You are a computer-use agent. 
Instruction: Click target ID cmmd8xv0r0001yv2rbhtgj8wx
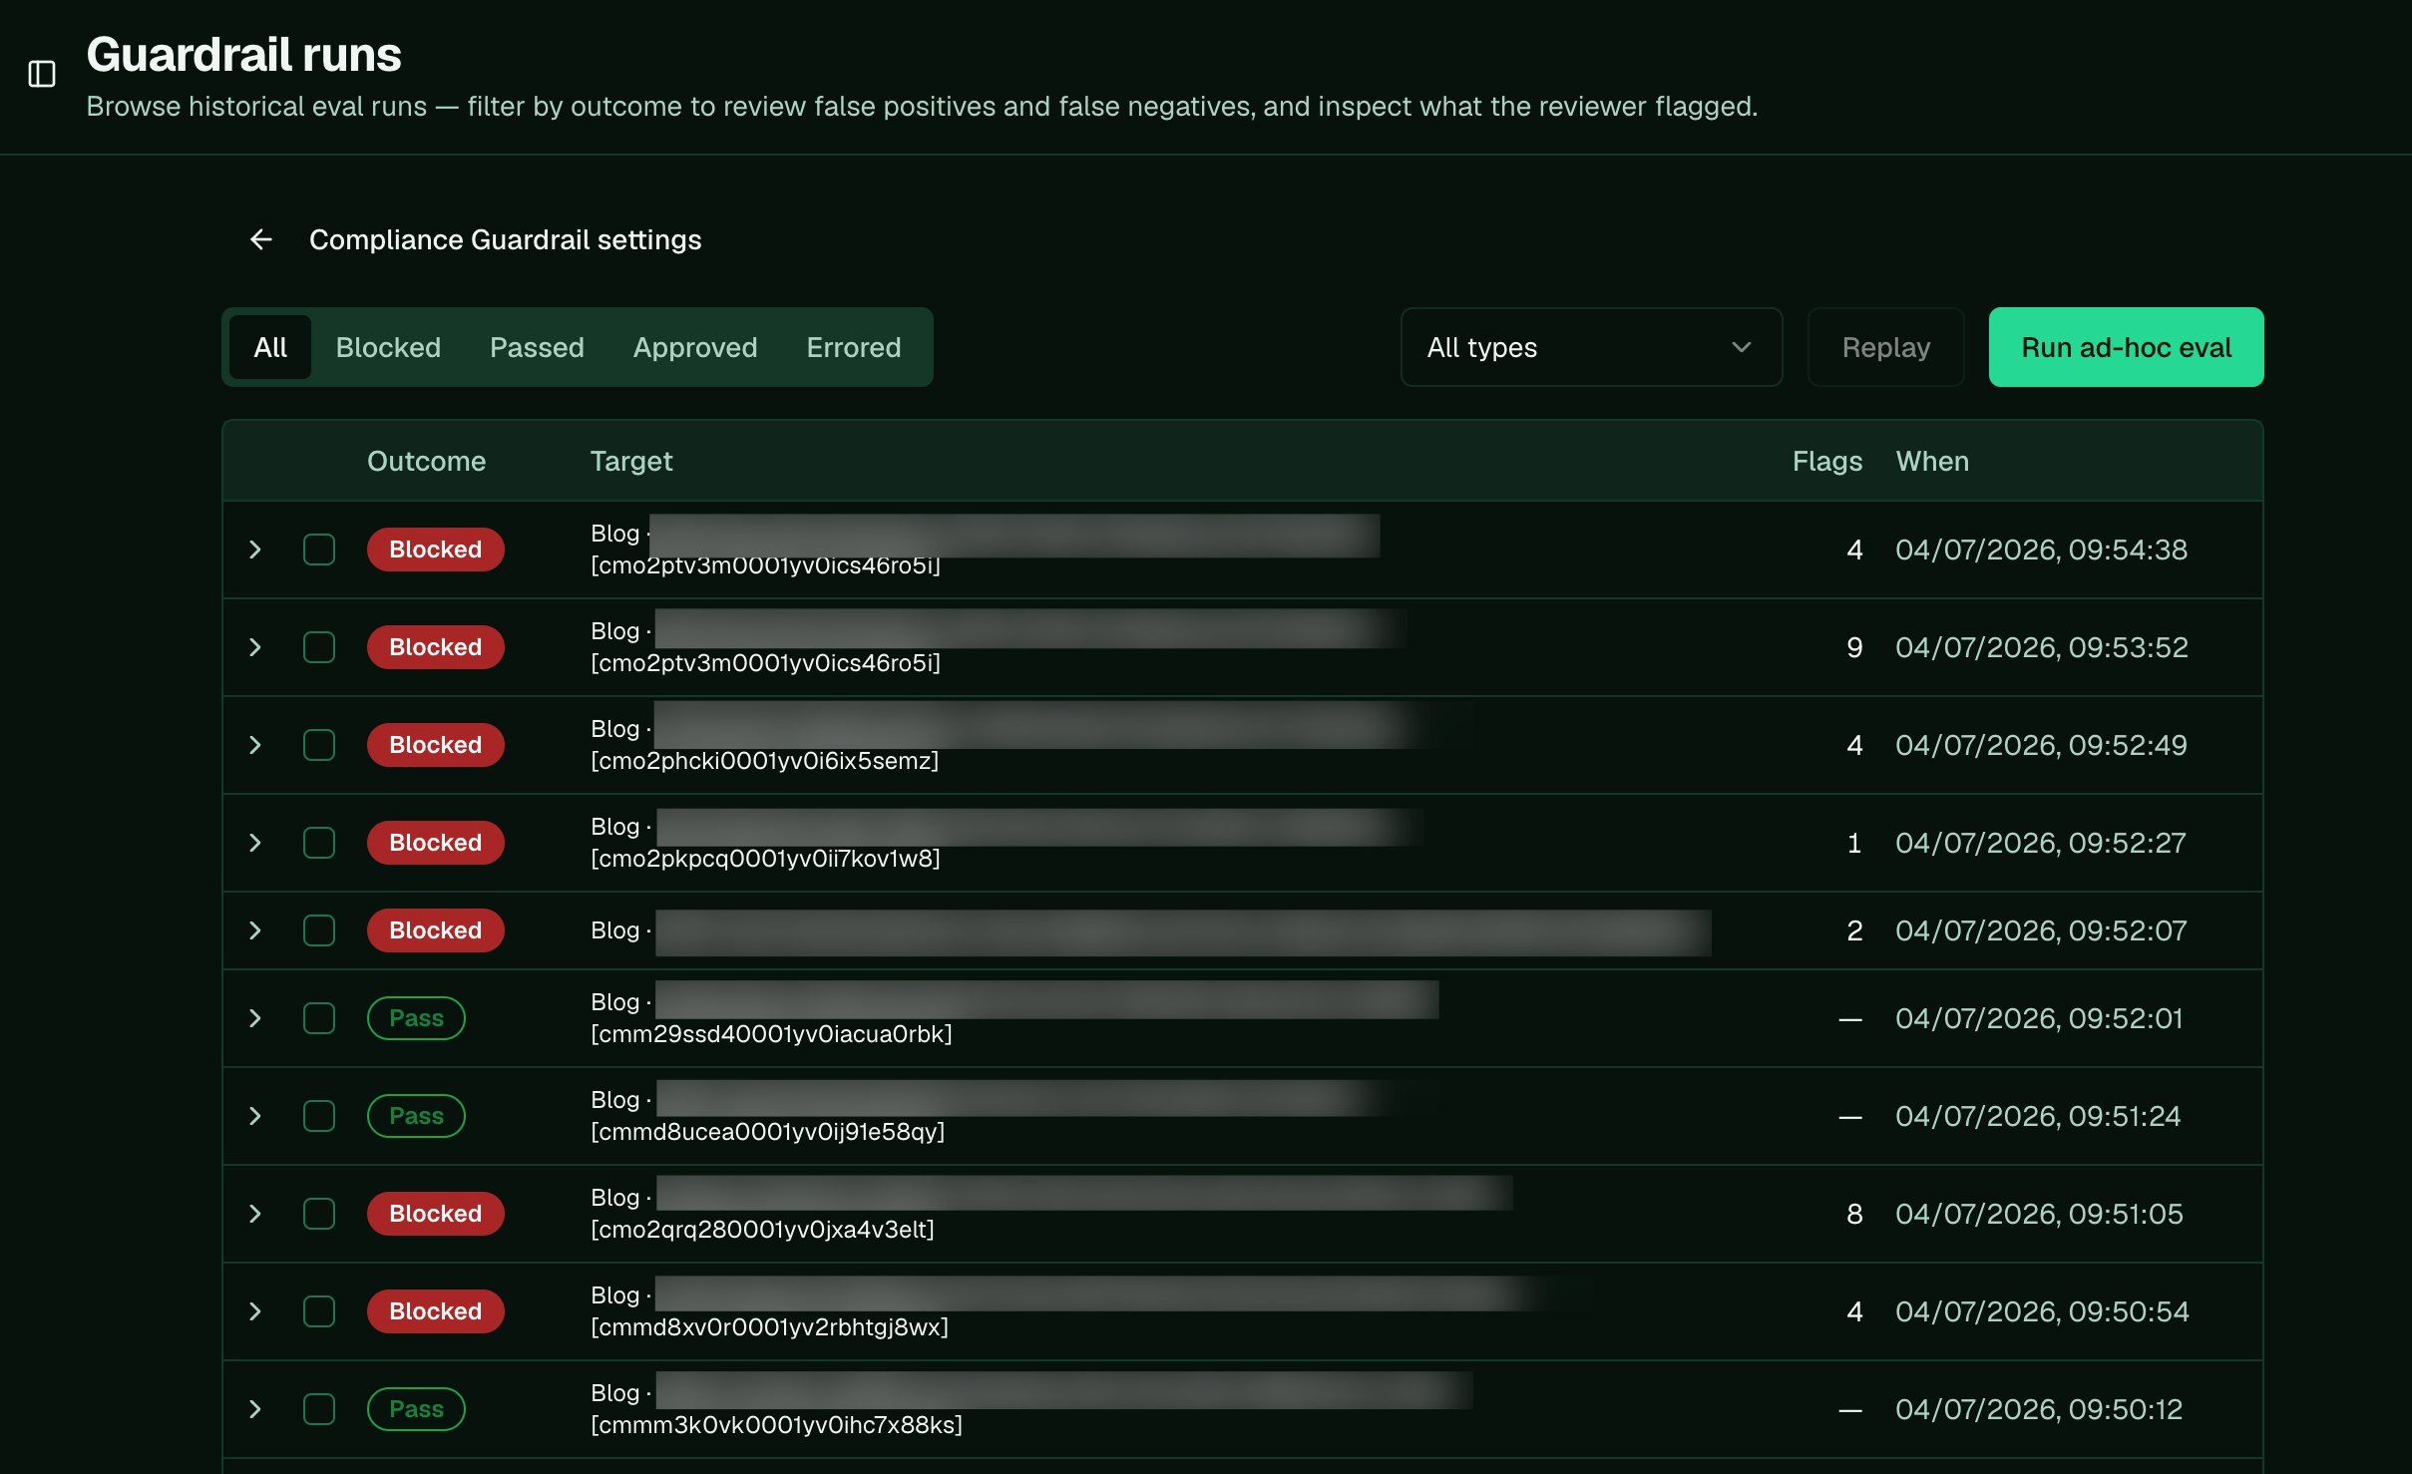pyautogui.click(x=770, y=1327)
